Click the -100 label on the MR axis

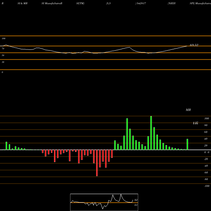[x=207, y=186]
